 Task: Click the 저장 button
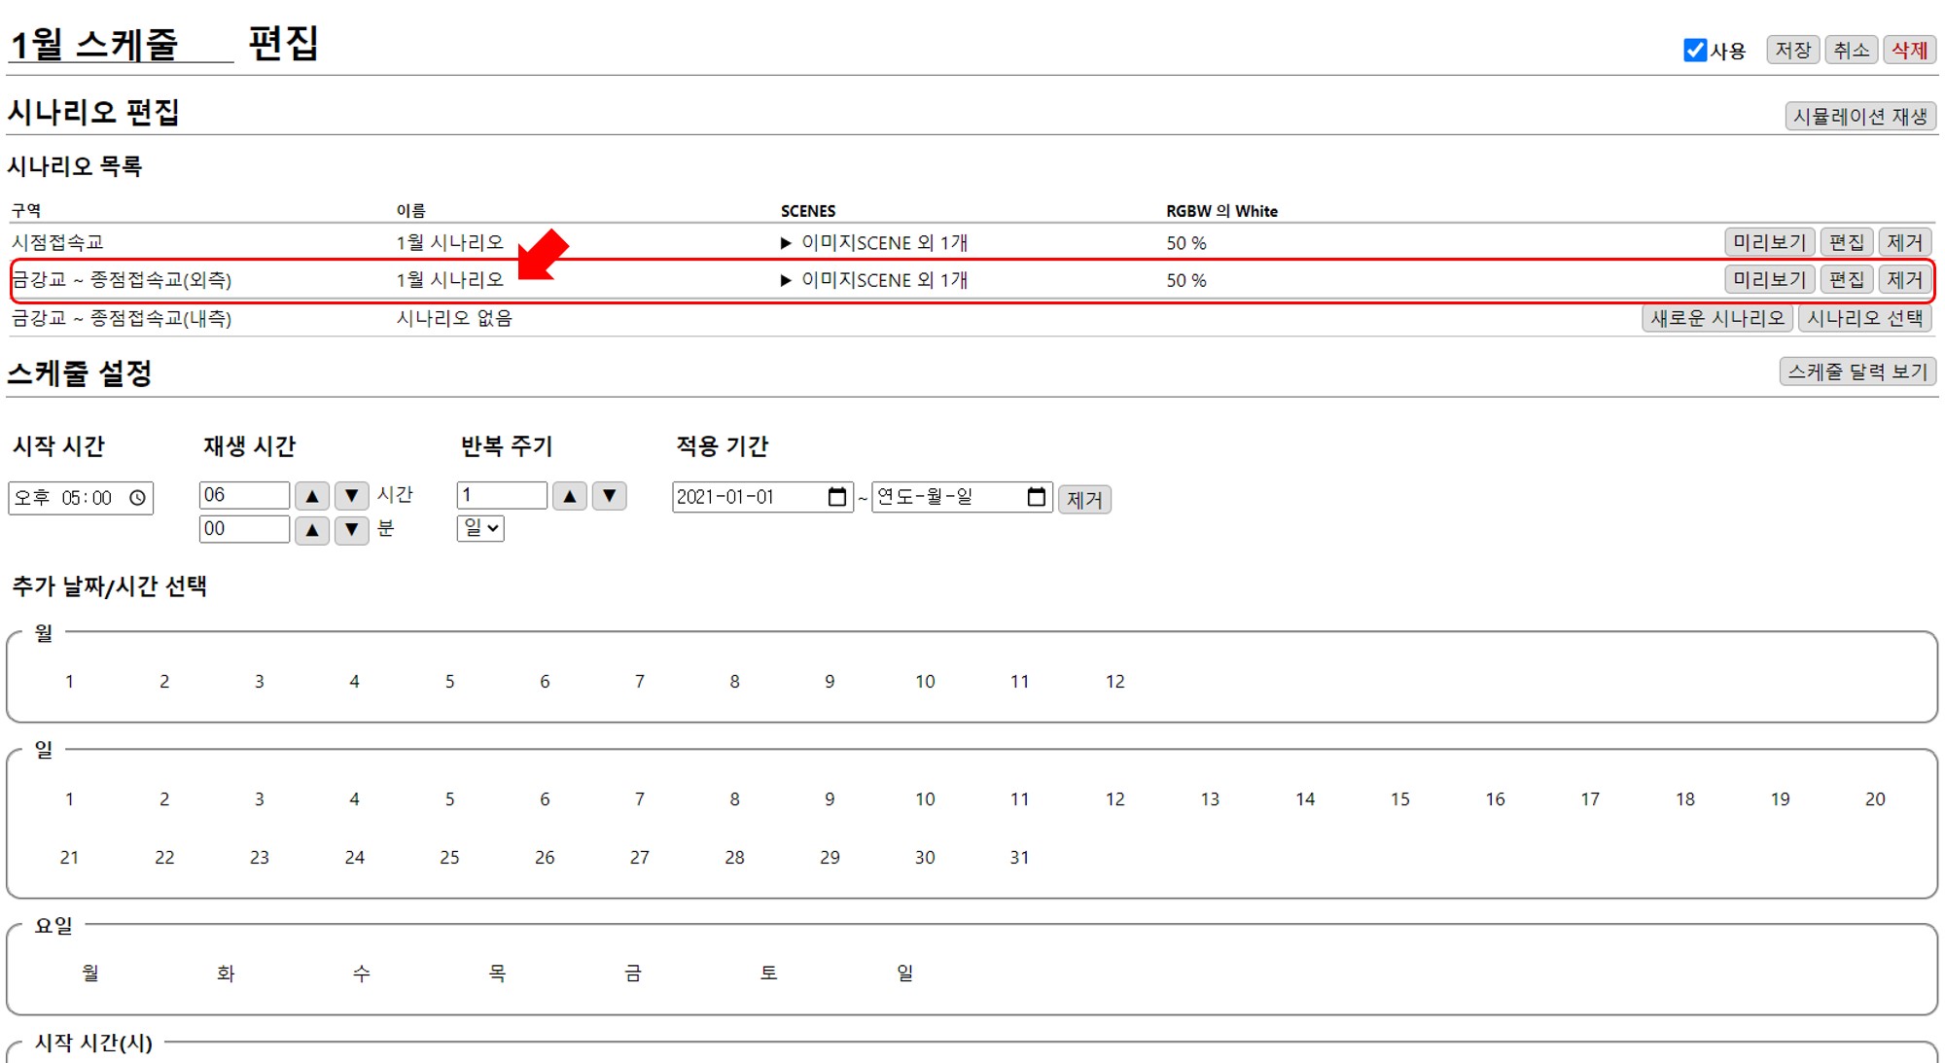click(1793, 50)
